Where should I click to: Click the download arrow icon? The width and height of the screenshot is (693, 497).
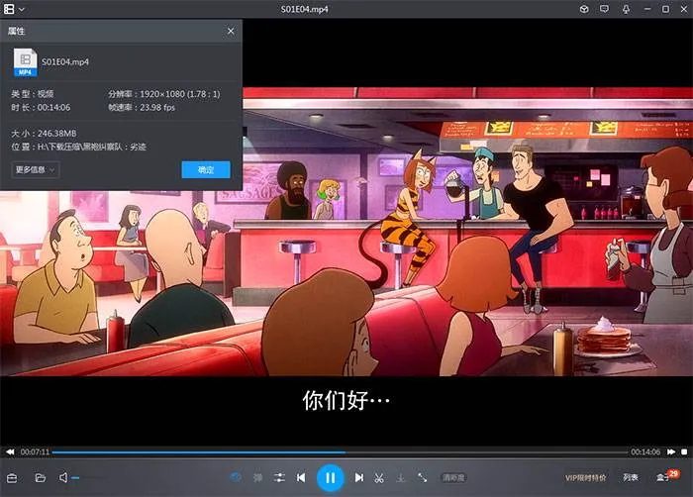(x=400, y=477)
